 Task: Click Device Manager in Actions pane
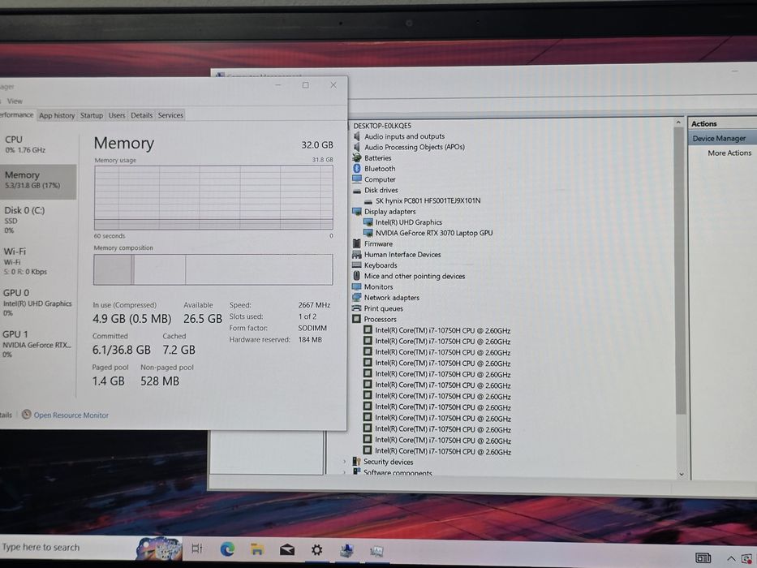(719, 138)
